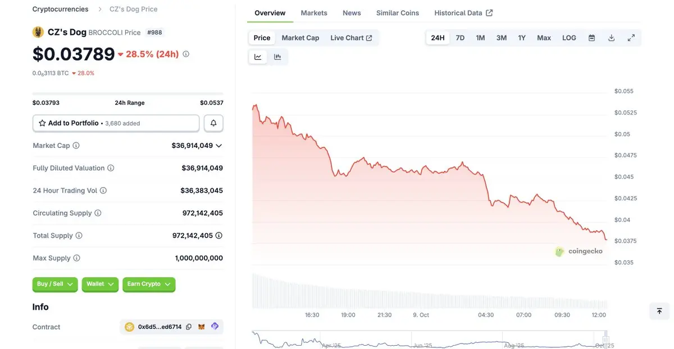Switch the chart range to 7D
674x349 pixels.
[460, 38]
